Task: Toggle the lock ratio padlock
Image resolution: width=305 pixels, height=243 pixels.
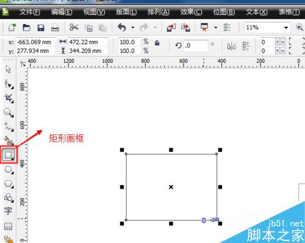Action: pyautogui.click(x=157, y=43)
